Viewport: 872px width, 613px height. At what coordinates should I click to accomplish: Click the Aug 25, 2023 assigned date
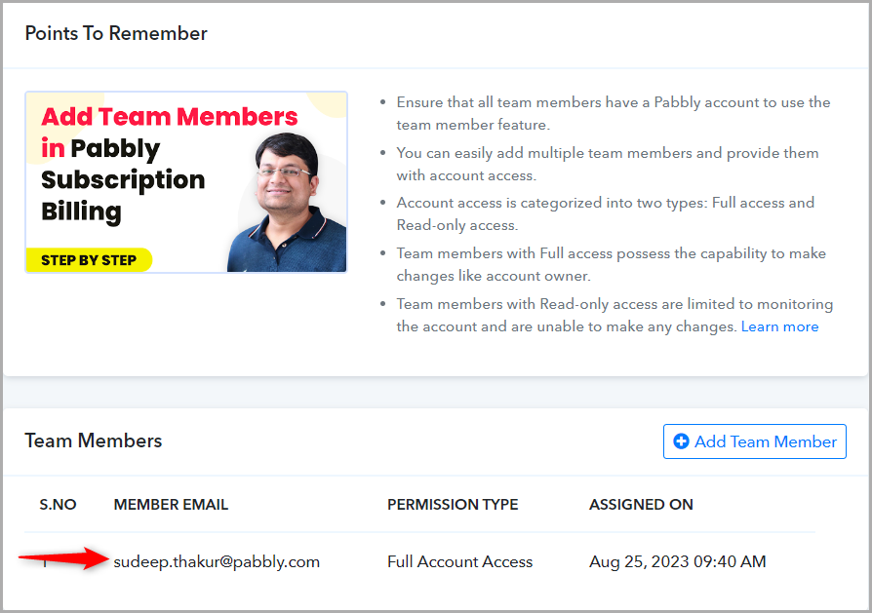point(677,562)
